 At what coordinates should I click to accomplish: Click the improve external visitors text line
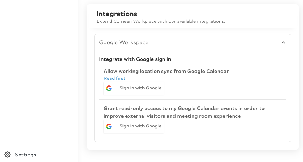coord(172,116)
